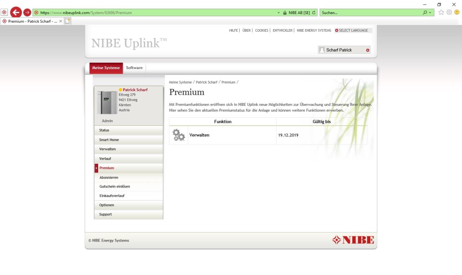Open the address bar dropdown arrow
The height and width of the screenshot is (275, 462).
pyautogui.click(x=279, y=13)
